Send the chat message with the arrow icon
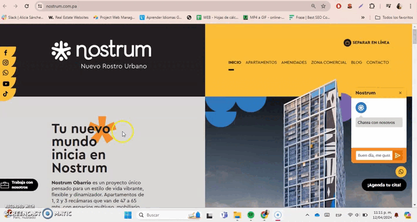 point(398,155)
